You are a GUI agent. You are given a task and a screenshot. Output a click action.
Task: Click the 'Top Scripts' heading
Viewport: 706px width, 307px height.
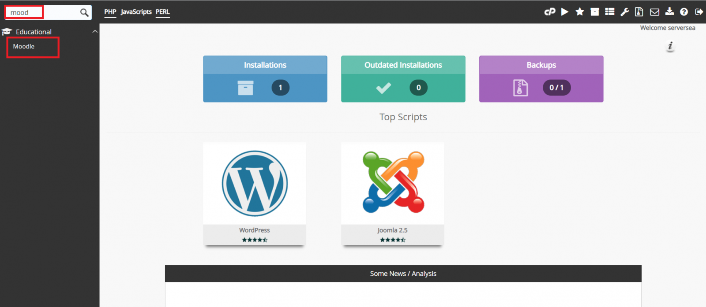coord(403,117)
